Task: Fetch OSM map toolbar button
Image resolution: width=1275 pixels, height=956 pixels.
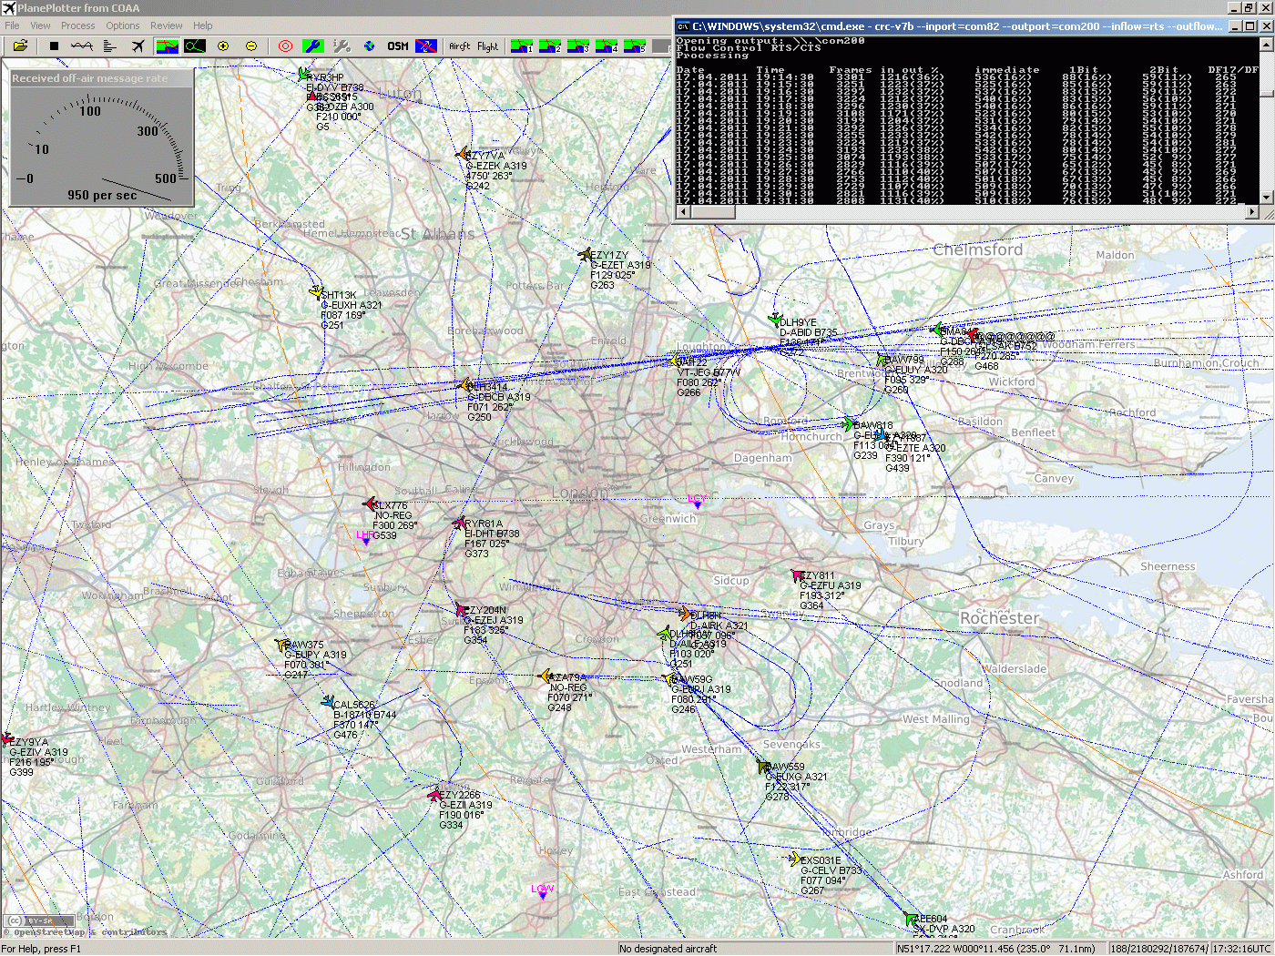Action: (398, 46)
